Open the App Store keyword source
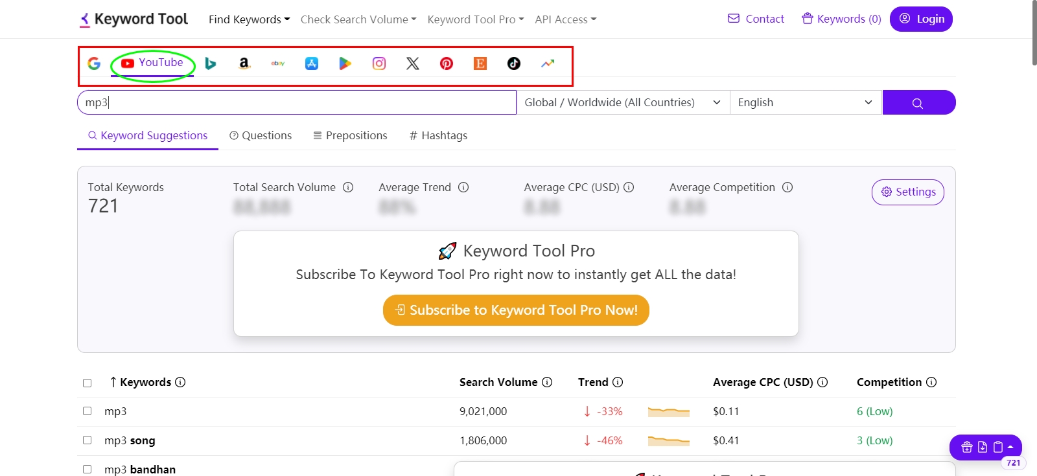1037x476 pixels. click(312, 63)
